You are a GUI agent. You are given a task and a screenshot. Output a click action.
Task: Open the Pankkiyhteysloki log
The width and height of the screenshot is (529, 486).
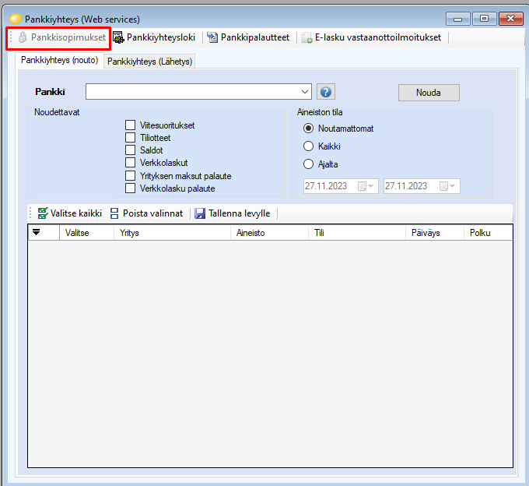(x=154, y=37)
